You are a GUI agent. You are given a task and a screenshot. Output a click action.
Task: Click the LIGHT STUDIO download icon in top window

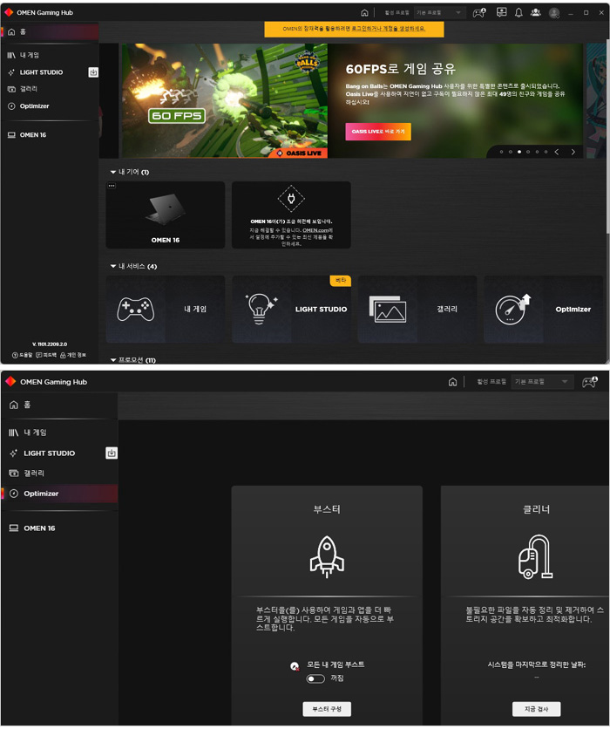[x=93, y=72]
